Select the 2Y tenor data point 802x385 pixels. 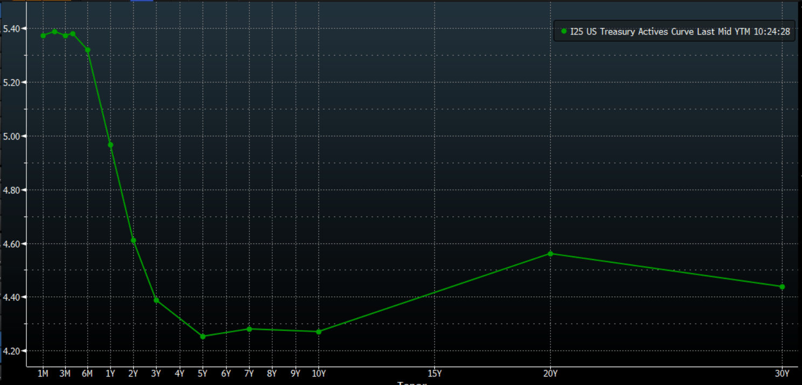coord(133,240)
